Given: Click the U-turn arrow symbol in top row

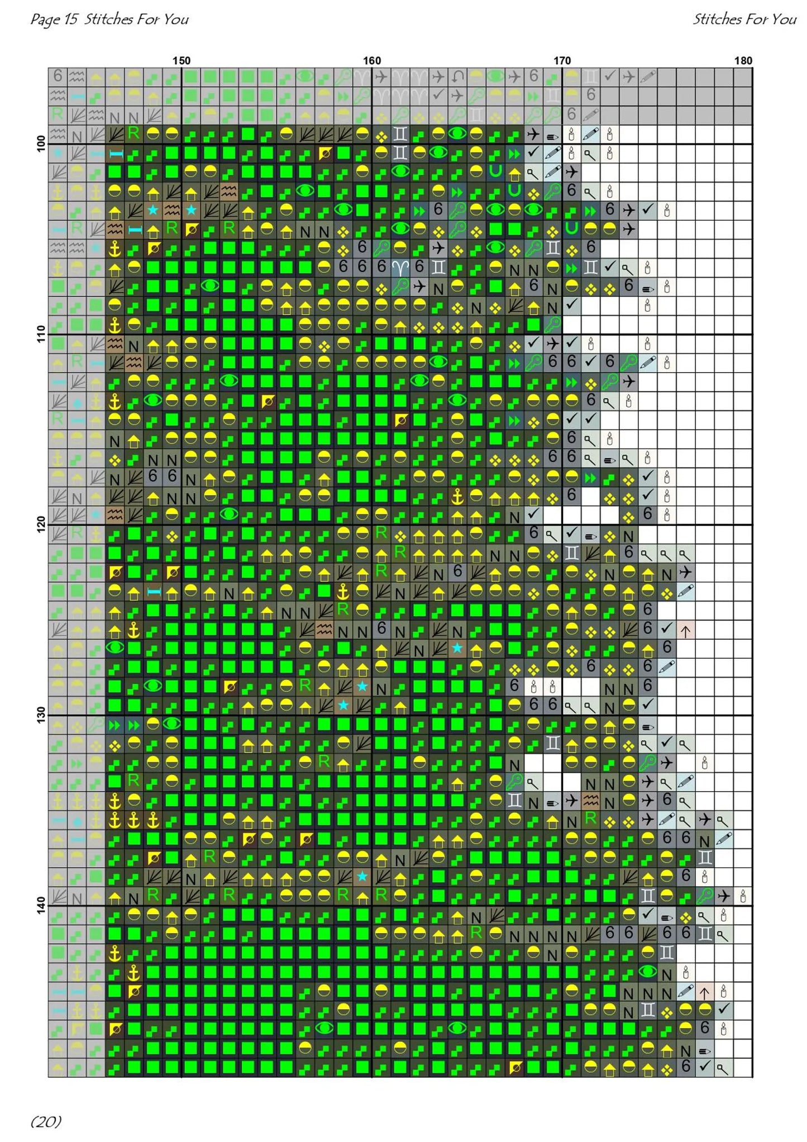Looking at the screenshot, I should 457,77.
